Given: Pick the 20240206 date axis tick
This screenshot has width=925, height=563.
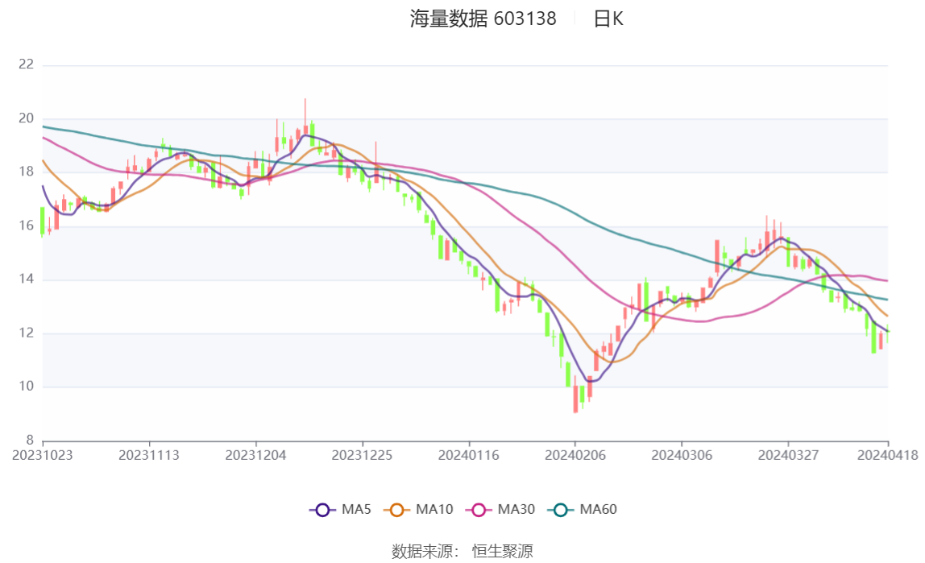Looking at the screenshot, I should pos(575,455).
